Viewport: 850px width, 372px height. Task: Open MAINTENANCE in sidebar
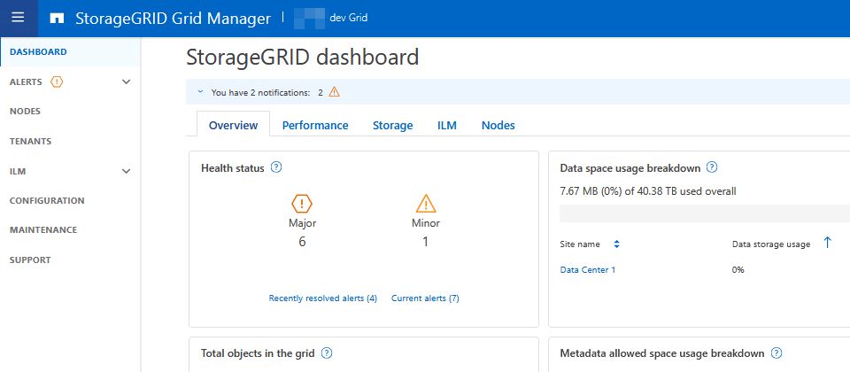(x=43, y=230)
